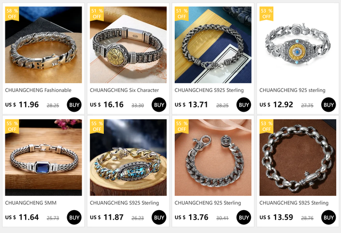Screen dimensions: 341x233
Task: Click the 58% OFF discount badge
Action: pos(12,14)
